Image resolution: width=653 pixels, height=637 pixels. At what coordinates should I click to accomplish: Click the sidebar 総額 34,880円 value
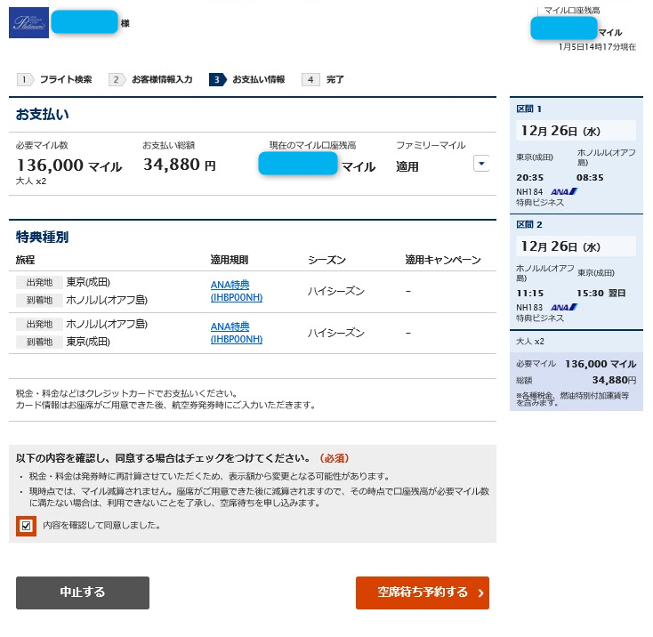click(x=614, y=380)
